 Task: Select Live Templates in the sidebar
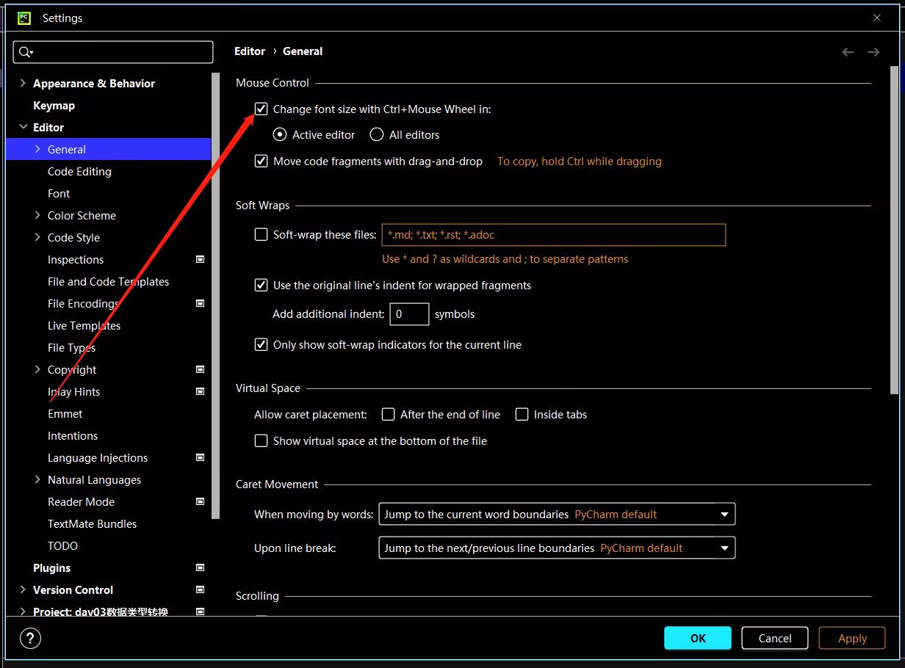coord(84,326)
